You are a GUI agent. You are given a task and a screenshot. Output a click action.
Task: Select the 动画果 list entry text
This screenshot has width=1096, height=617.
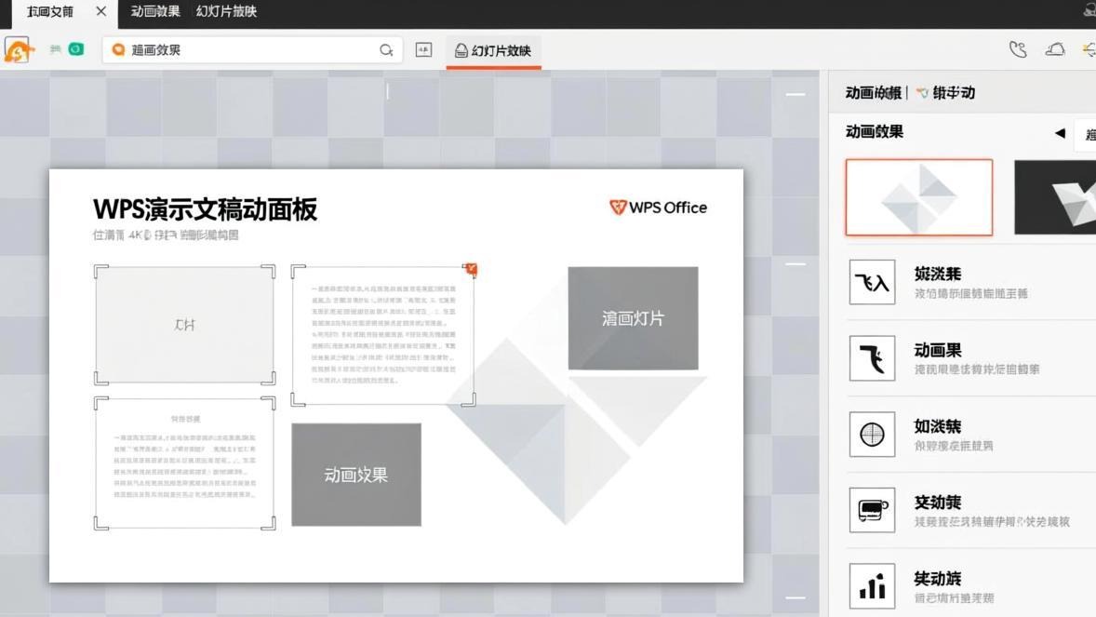point(937,350)
